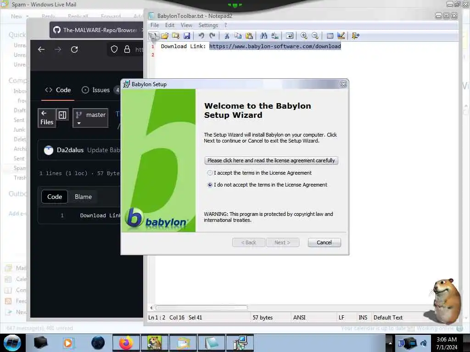The height and width of the screenshot is (352, 470).
Task: Open the ? help menu in Notepad2
Action: pyautogui.click(x=226, y=25)
